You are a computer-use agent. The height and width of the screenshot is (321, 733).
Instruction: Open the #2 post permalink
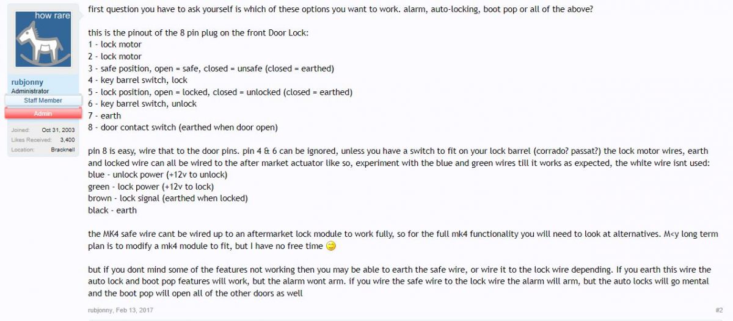tap(719, 310)
